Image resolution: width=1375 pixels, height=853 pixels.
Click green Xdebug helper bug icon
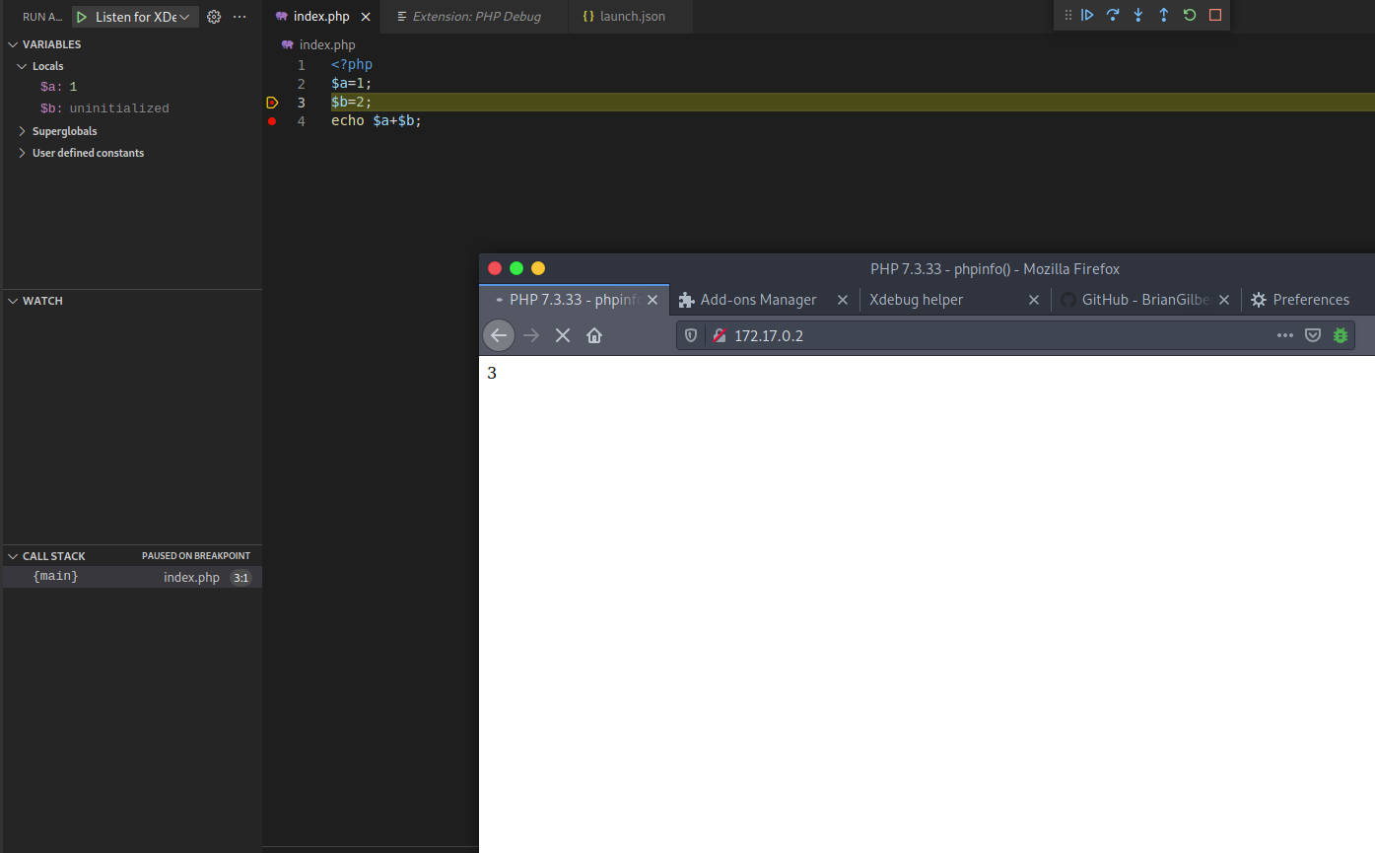coord(1341,335)
